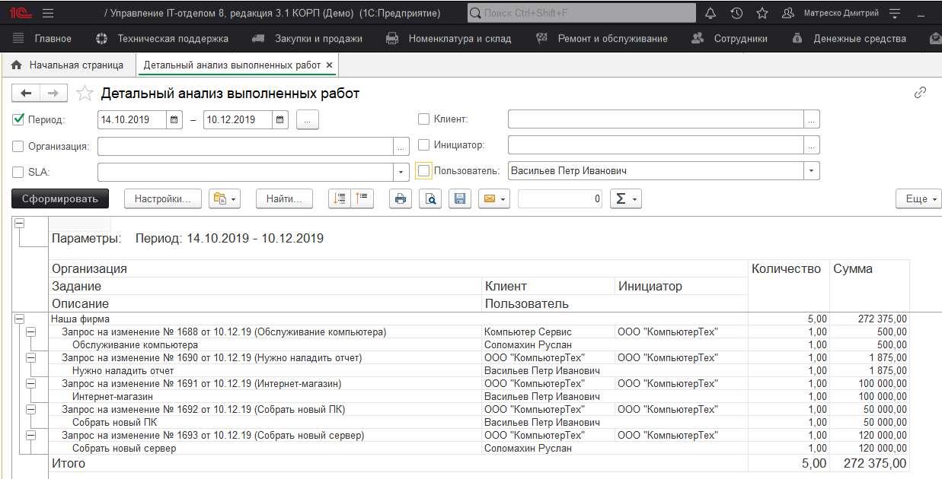Collapse the Наша фирма group
This screenshot has height=479, width=942.
[x=19, y=319]
